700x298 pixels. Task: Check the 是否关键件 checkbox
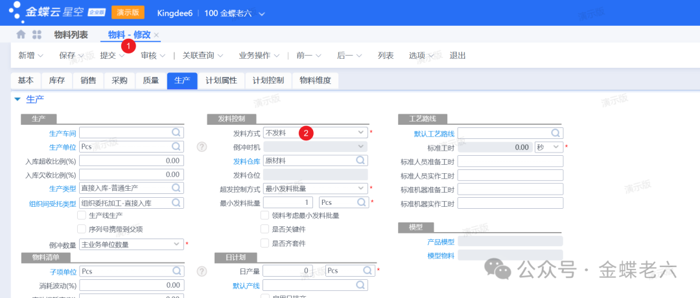[x=264, y=229]
